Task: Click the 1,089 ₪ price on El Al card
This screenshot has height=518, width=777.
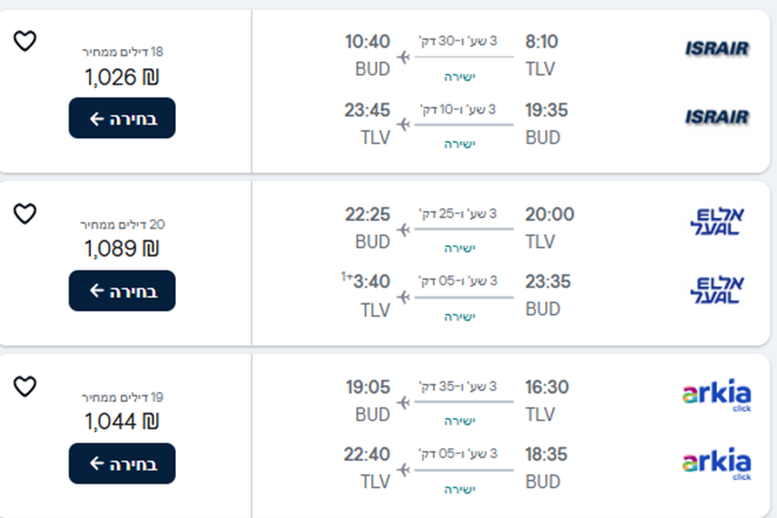Action: 122,250
